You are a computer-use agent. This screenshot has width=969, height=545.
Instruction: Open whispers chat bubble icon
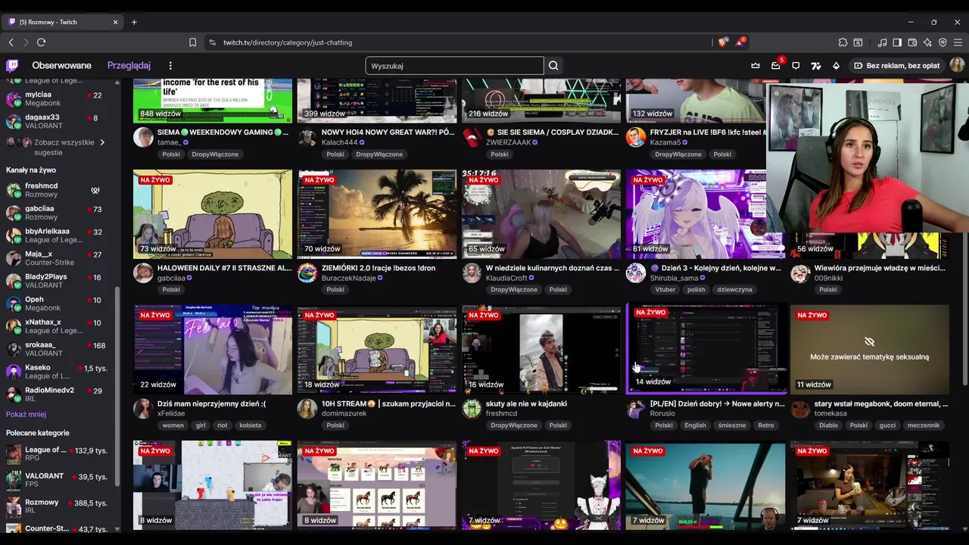tap(796, 66)
